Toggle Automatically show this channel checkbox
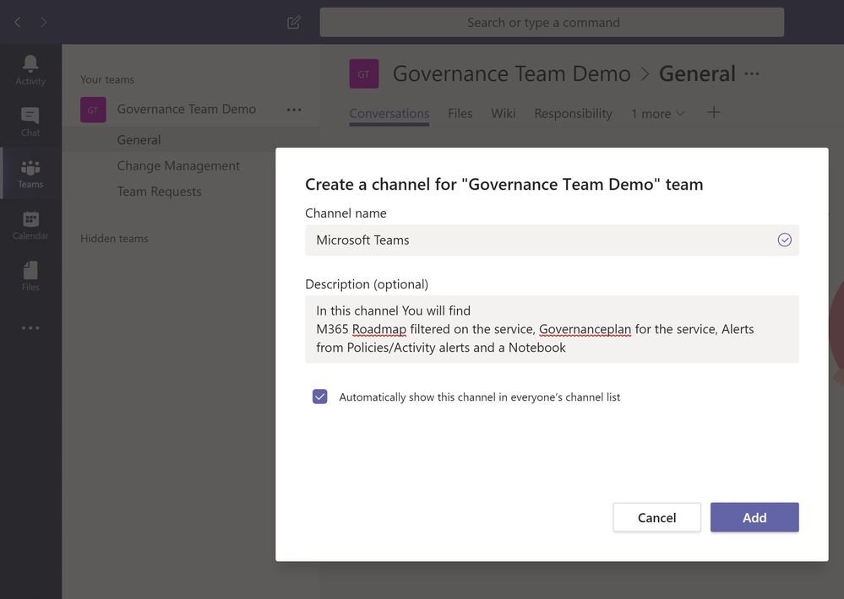The image size is (844, 599). point(319,397)
